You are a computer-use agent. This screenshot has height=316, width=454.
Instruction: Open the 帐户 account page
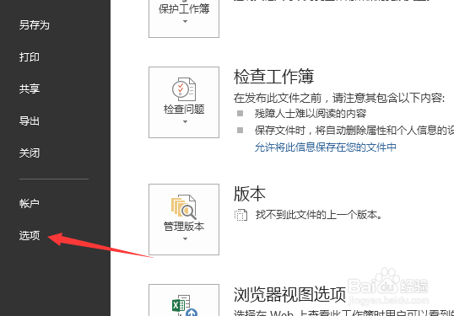click(x=30, y=204)
